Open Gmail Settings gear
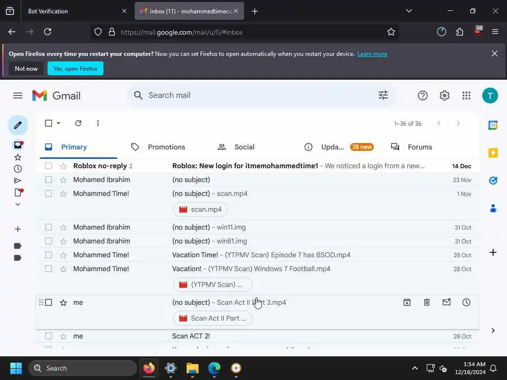The width and height of the screenshot is (507, 380). 445,95
